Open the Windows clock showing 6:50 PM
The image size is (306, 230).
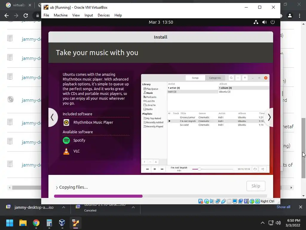(293, 223)
